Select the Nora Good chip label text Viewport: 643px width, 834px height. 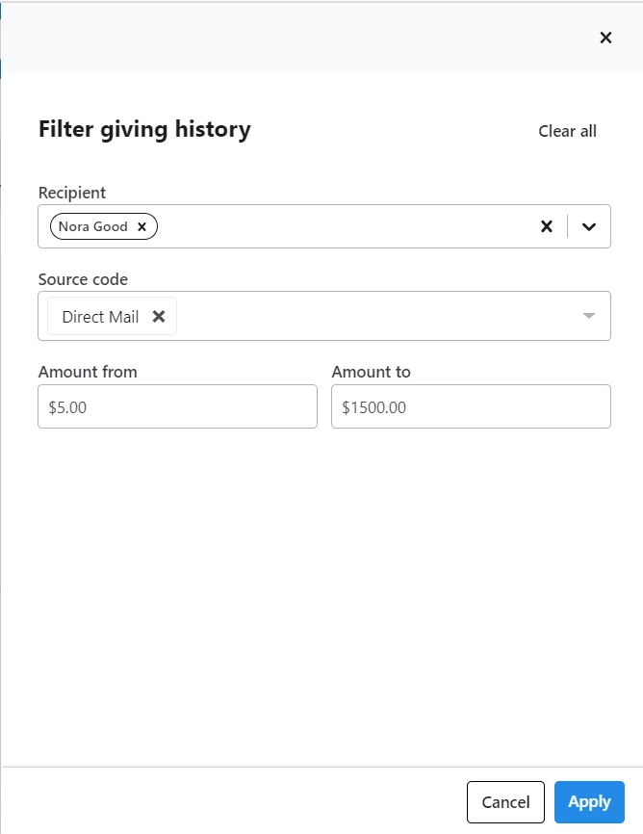pos(93,226)
